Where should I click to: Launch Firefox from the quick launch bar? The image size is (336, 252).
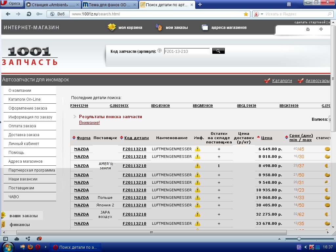[x=30, y=247]
